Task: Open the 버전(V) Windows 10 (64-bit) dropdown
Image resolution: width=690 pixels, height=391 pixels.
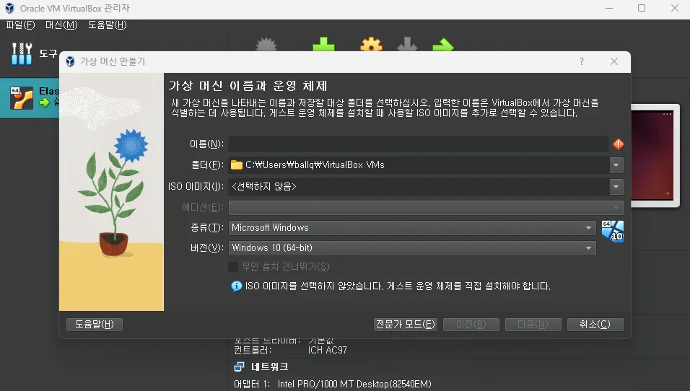Action: tap(412, 248)
